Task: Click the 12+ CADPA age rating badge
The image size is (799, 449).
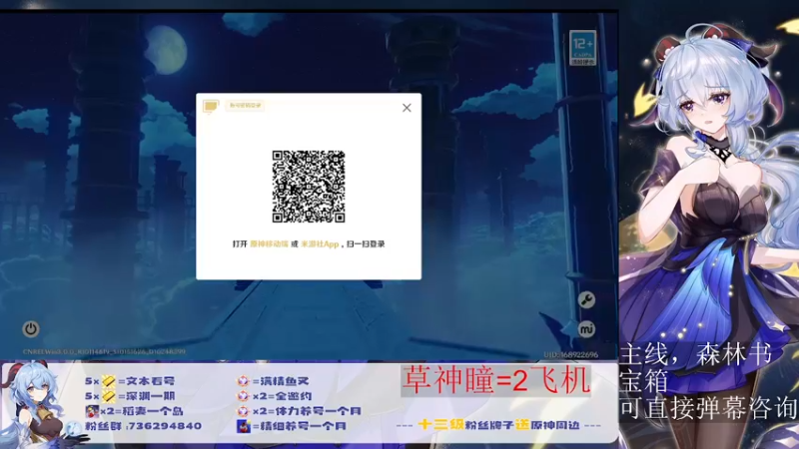Action: click(x=583, y=47)
